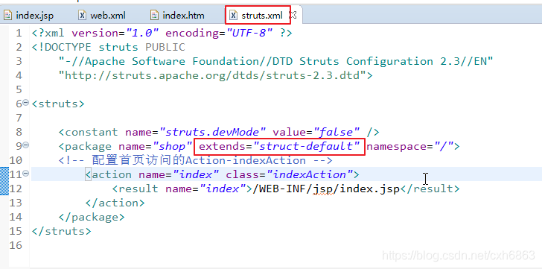This screenshot has height=269, width=542.
Task: Click the encoding "UTF-8" value
Action: 249,34
